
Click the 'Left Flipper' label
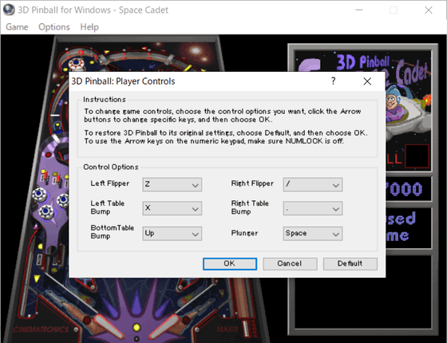point(110,183)
